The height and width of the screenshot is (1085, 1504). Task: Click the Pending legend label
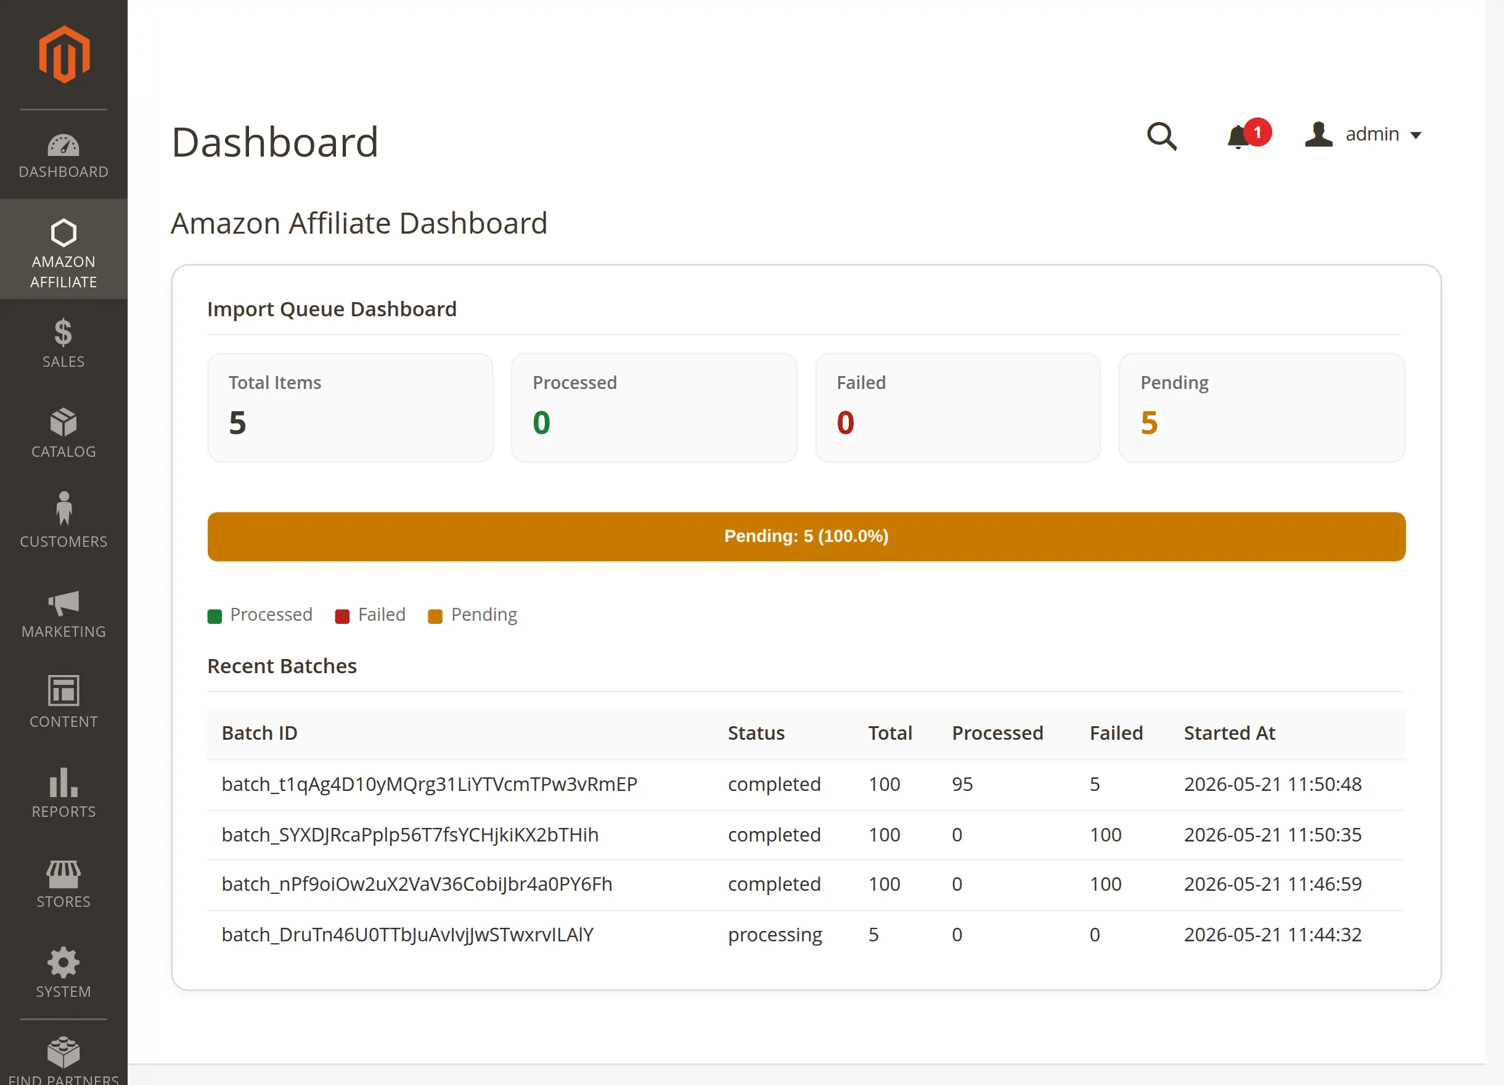484,615
